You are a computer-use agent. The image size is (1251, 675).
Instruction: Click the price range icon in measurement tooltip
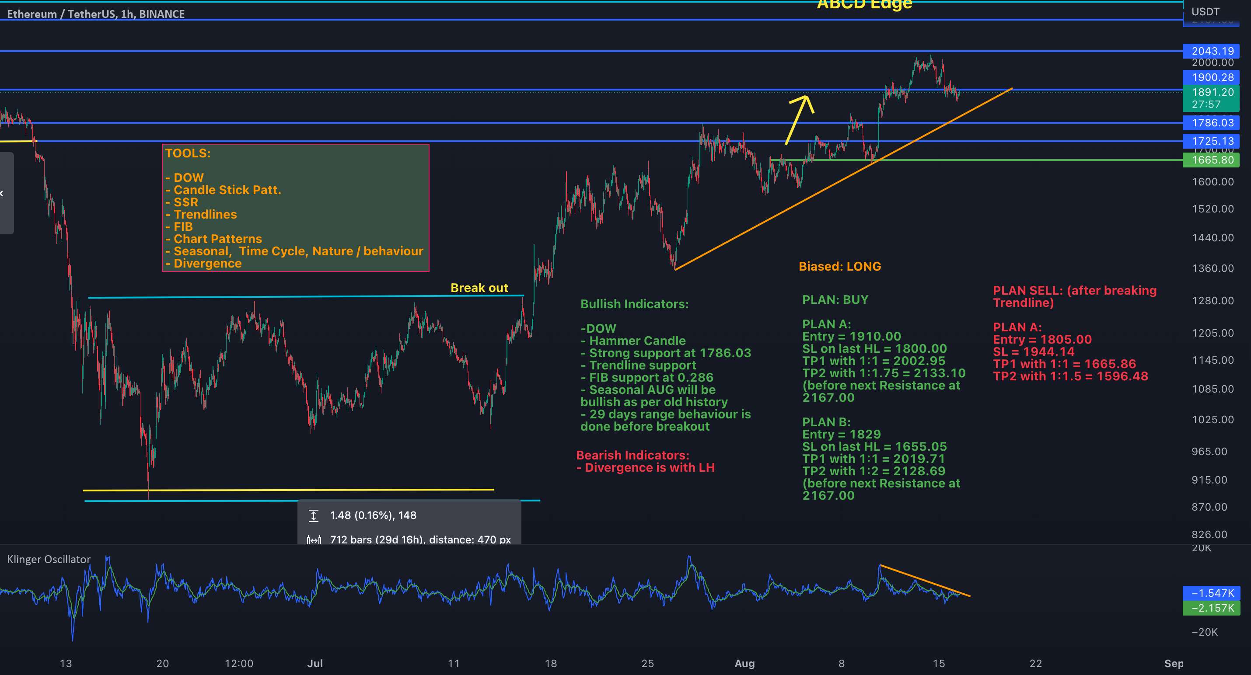(x=314, y=515)
